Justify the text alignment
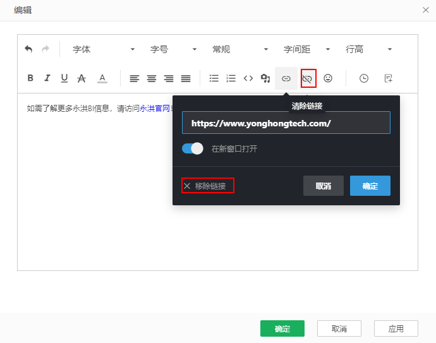436x343 pixels. (186, 79)
